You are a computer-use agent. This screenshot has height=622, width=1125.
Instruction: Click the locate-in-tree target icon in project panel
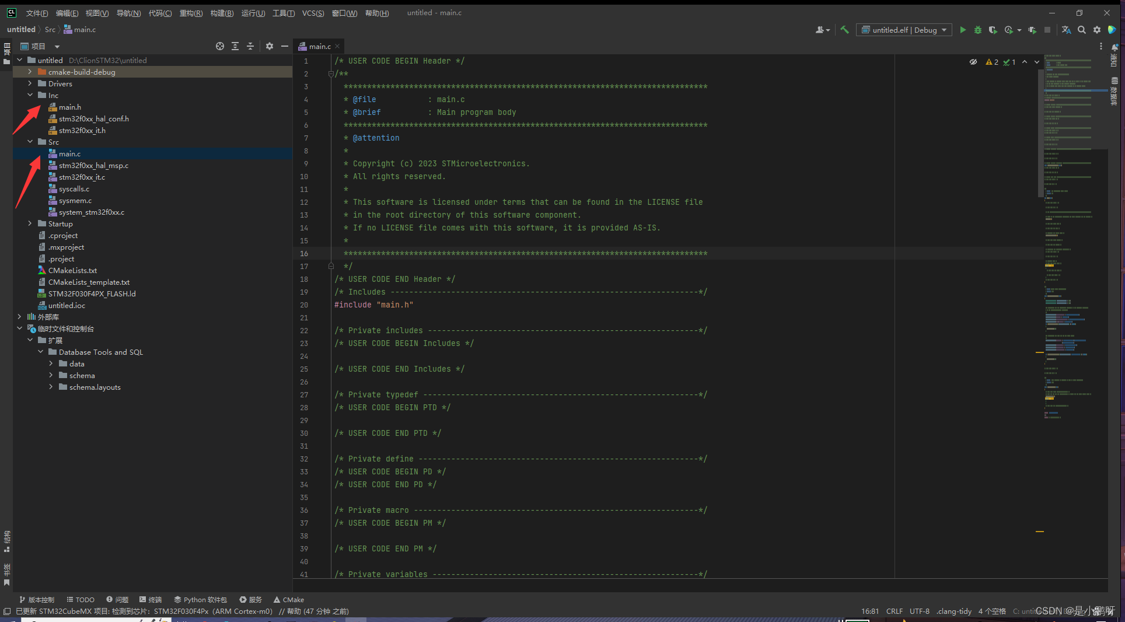pyautogui.click(x=220, y=46)
